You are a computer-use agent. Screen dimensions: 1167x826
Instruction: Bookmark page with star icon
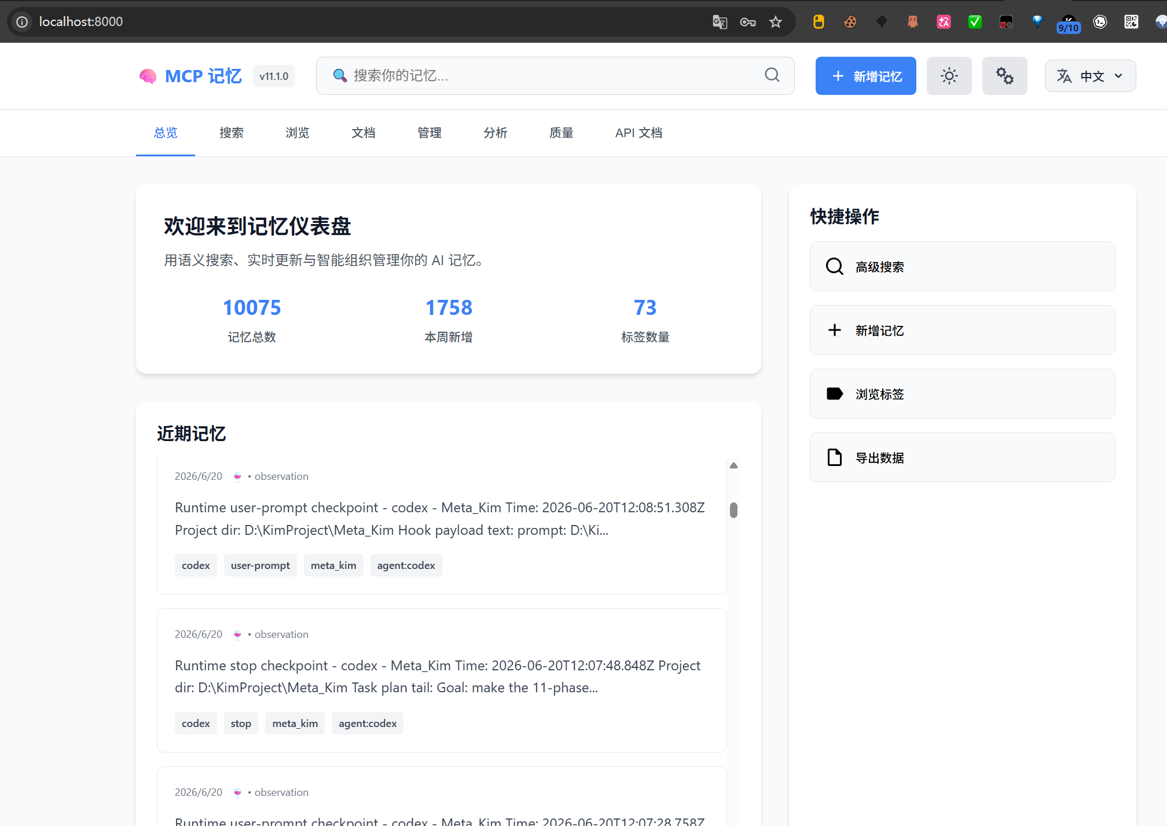pos(776,22)
